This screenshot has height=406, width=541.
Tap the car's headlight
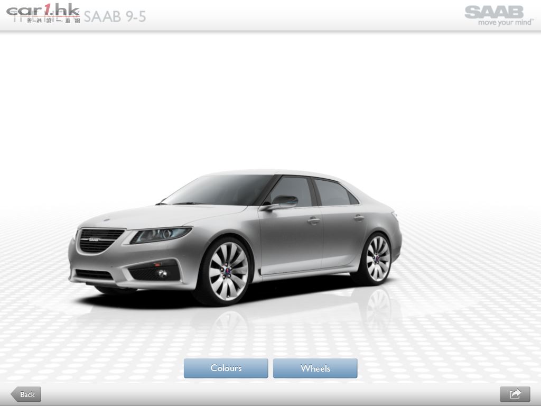point(161,234)
